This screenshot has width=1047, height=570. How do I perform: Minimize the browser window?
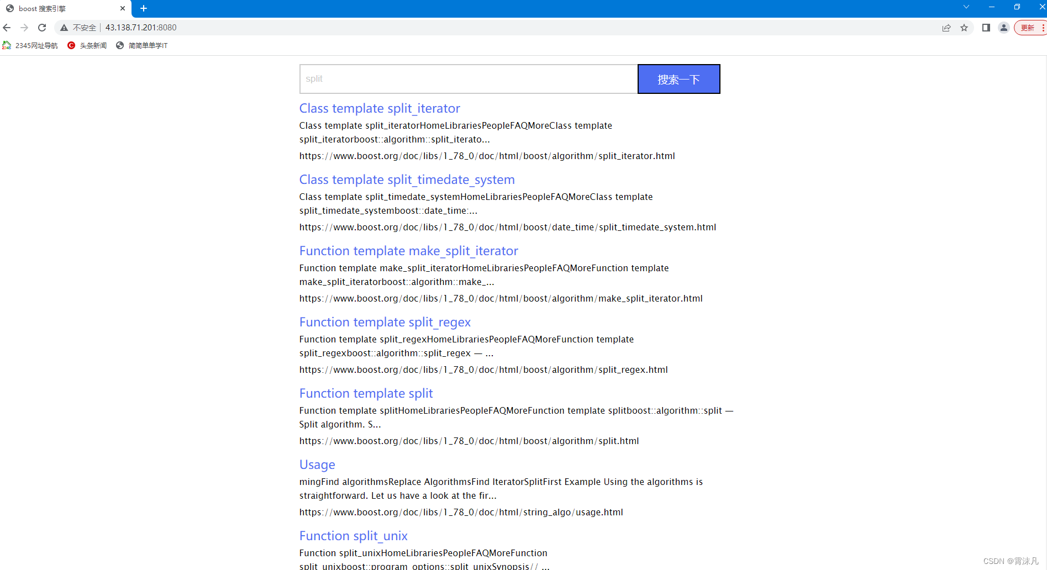(x=992, y=7)
